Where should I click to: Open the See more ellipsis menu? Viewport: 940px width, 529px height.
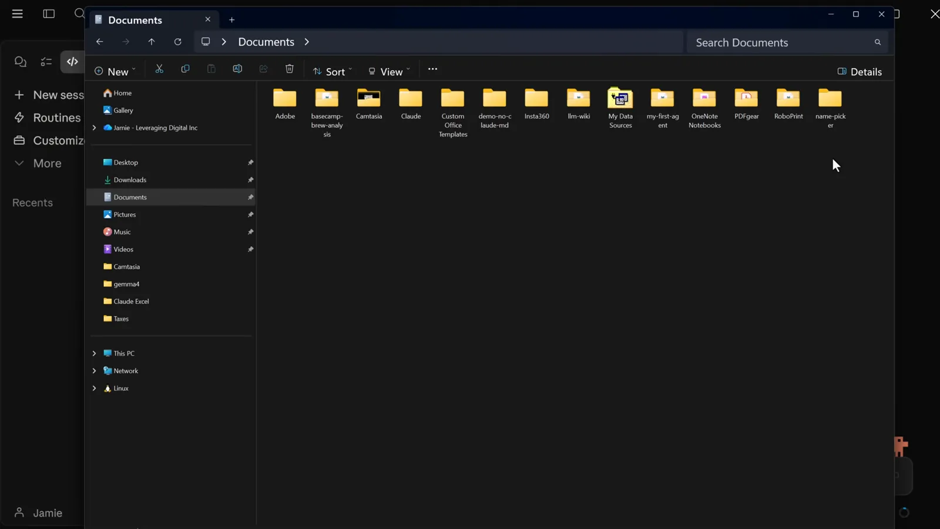pos(432,69)
